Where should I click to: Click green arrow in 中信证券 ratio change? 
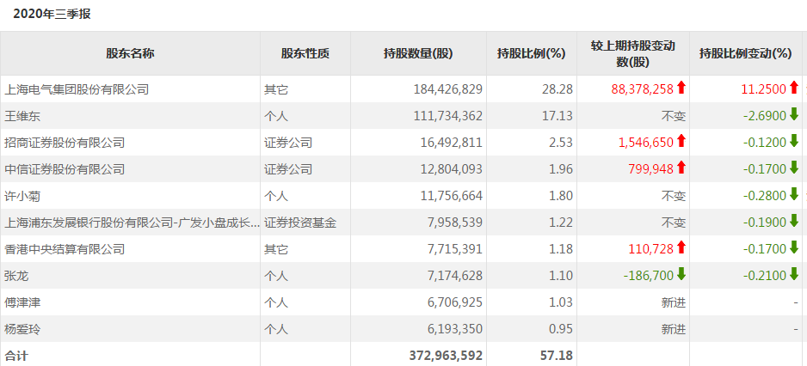coord(793,168)
